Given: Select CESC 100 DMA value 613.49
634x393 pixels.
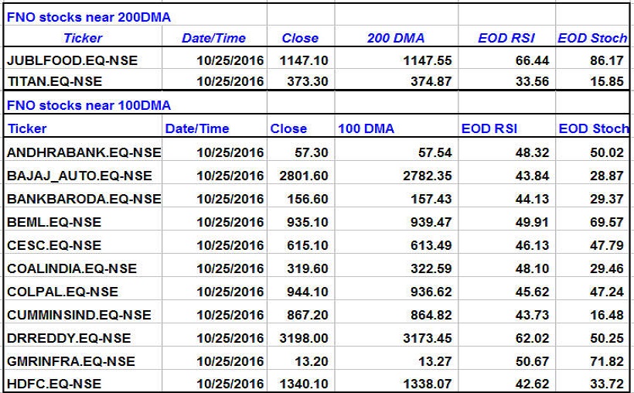Looking at the screenshot, I should coord(425,245).
